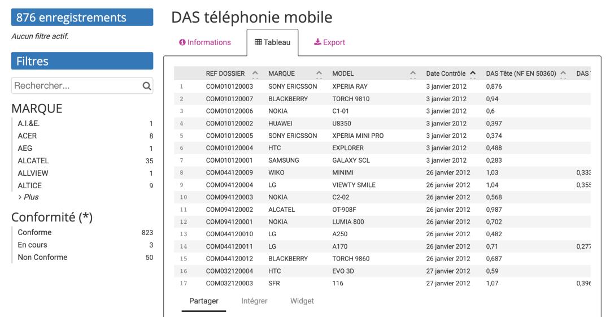
Task: Open the Intégrer tab
Action: coord(254,301)
